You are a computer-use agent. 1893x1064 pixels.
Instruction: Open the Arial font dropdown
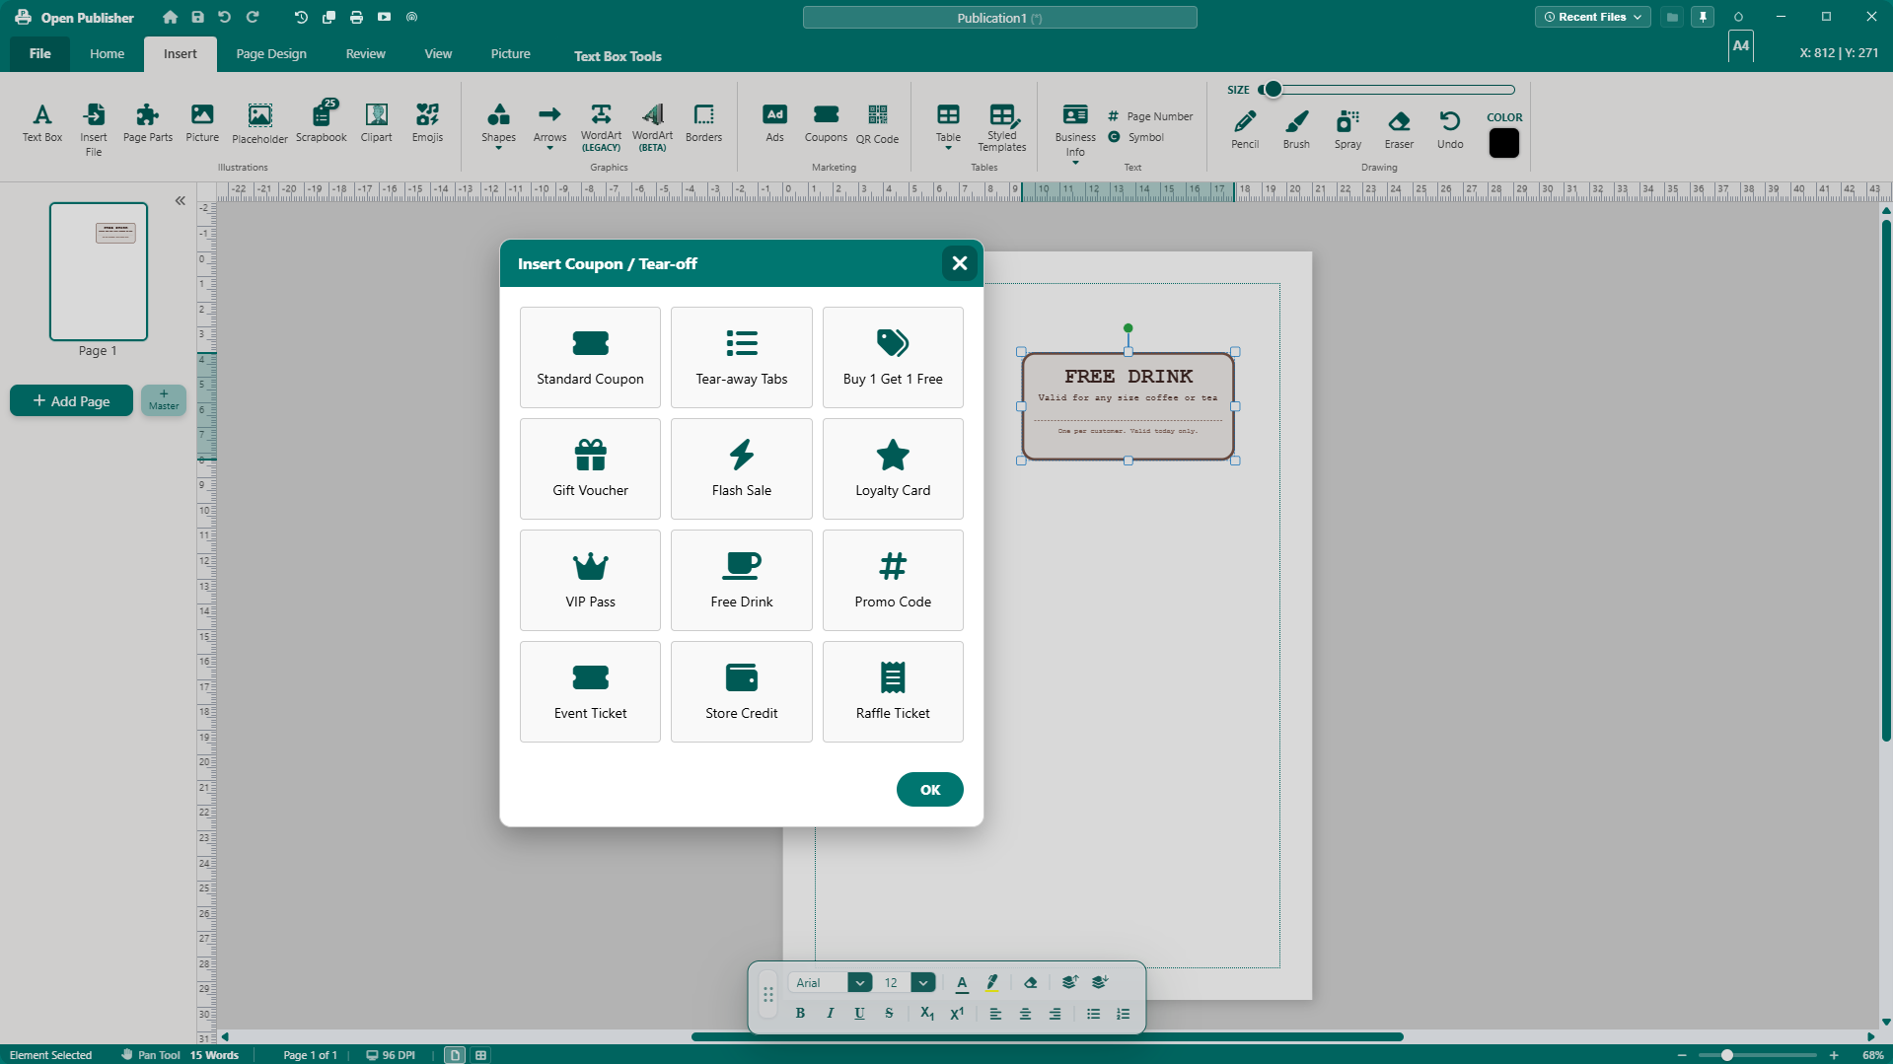point(860,982)
